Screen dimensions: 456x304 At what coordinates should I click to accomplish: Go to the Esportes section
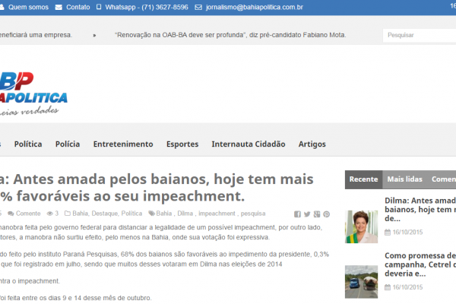[182, 144]
